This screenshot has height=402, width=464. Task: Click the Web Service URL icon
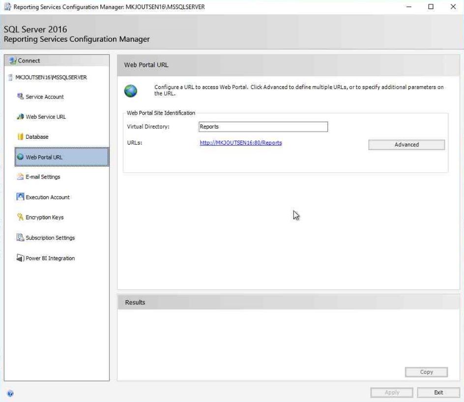[20, 117]
